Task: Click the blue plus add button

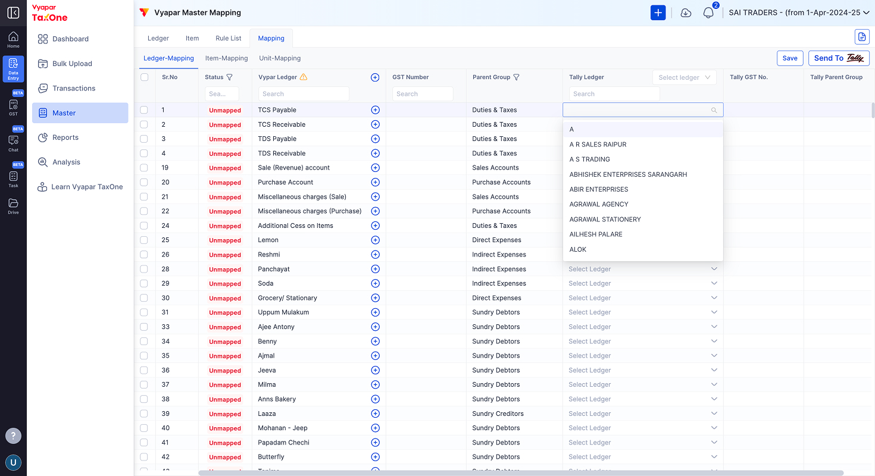Action: 658,12
